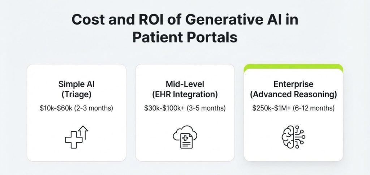Click the "(EHR Integration)" subtitle
Viewport: 370px width, 175px height.
[185, 95]
